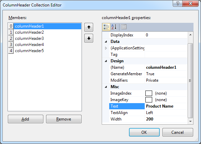The height and width of the screenshot is (144, 201).
Task: Click the ImageKey preview box
Action: [x=149, y=100]
